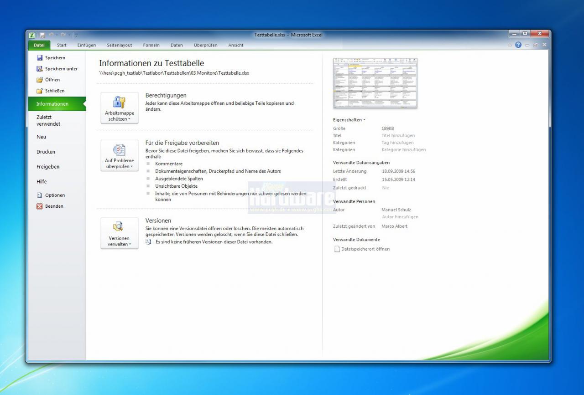Open the Formeln ribbon tab
The height and width of the screenshot is (395, 584).
coord(151,45)
